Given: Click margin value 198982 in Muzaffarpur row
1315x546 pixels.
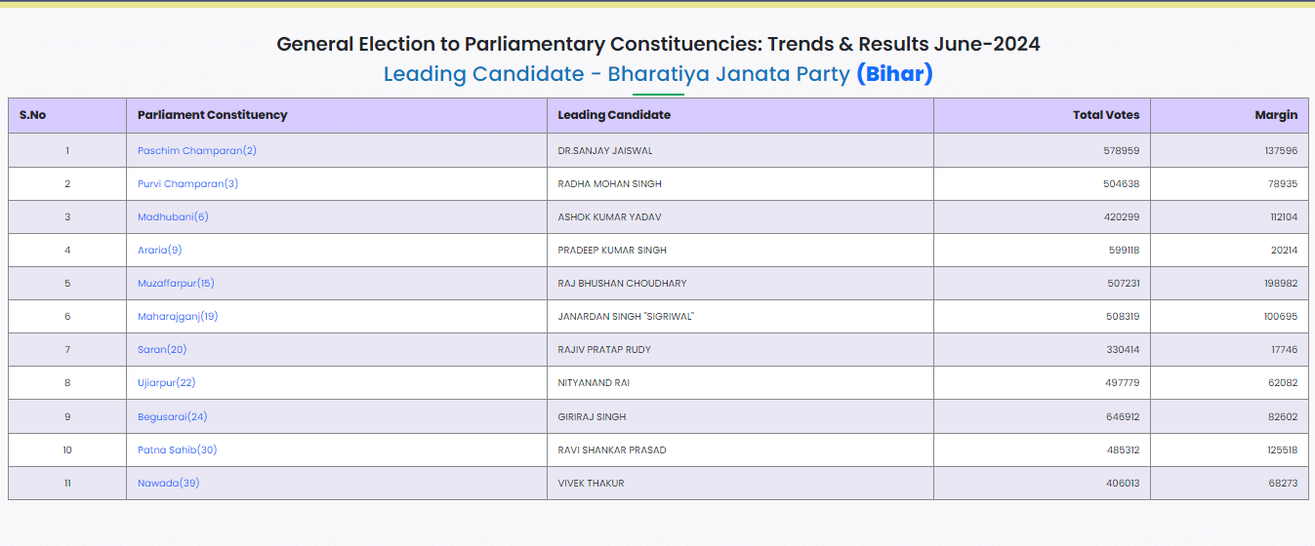Looking at the screenshot, I should point(1282,284).
